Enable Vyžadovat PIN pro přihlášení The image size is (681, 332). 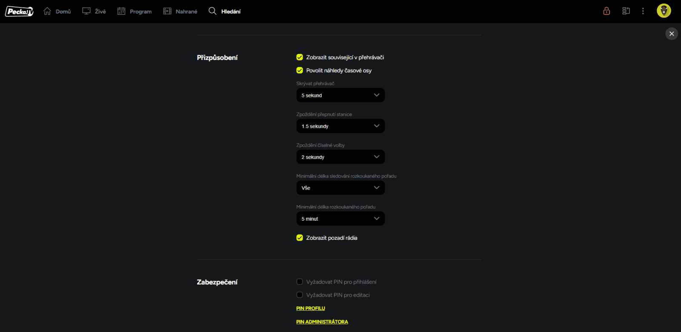[300, 281]
